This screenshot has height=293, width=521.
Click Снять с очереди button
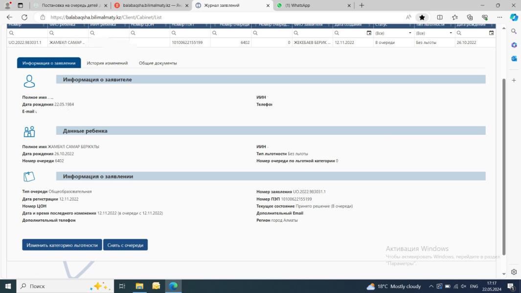(125, 245)
